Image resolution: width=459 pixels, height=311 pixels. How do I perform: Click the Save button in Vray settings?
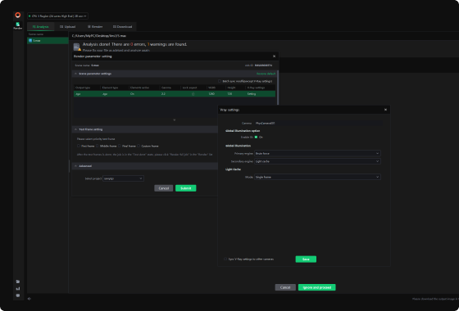[306, 259]
